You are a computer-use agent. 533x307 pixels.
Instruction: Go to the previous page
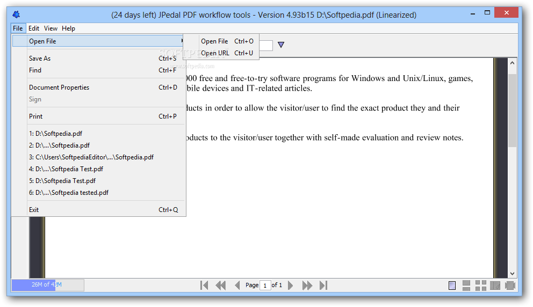pyautogui.click(x=237, y=286)
